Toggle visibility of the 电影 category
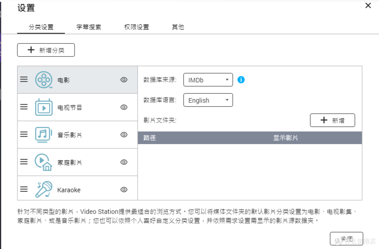Image resolution: width=379 pixels, height=249 pixels. tap(124, 80)
